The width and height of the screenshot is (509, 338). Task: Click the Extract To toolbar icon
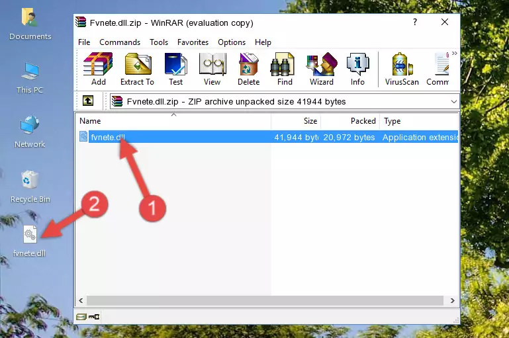coord(137,69)
